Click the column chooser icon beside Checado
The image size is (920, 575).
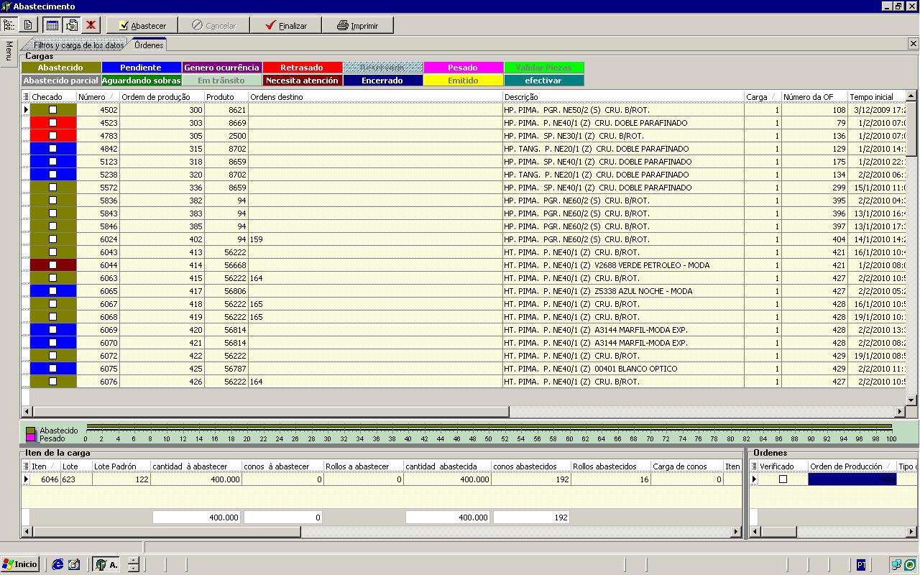pyautogui.click(x=26, y=97)
